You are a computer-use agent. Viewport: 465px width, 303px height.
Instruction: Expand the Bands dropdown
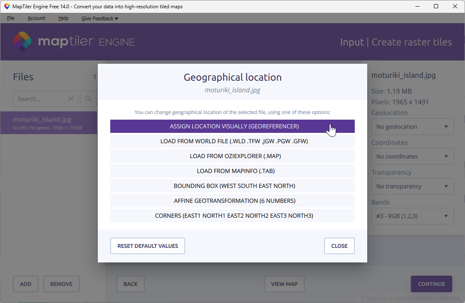(x=412, y=216)
